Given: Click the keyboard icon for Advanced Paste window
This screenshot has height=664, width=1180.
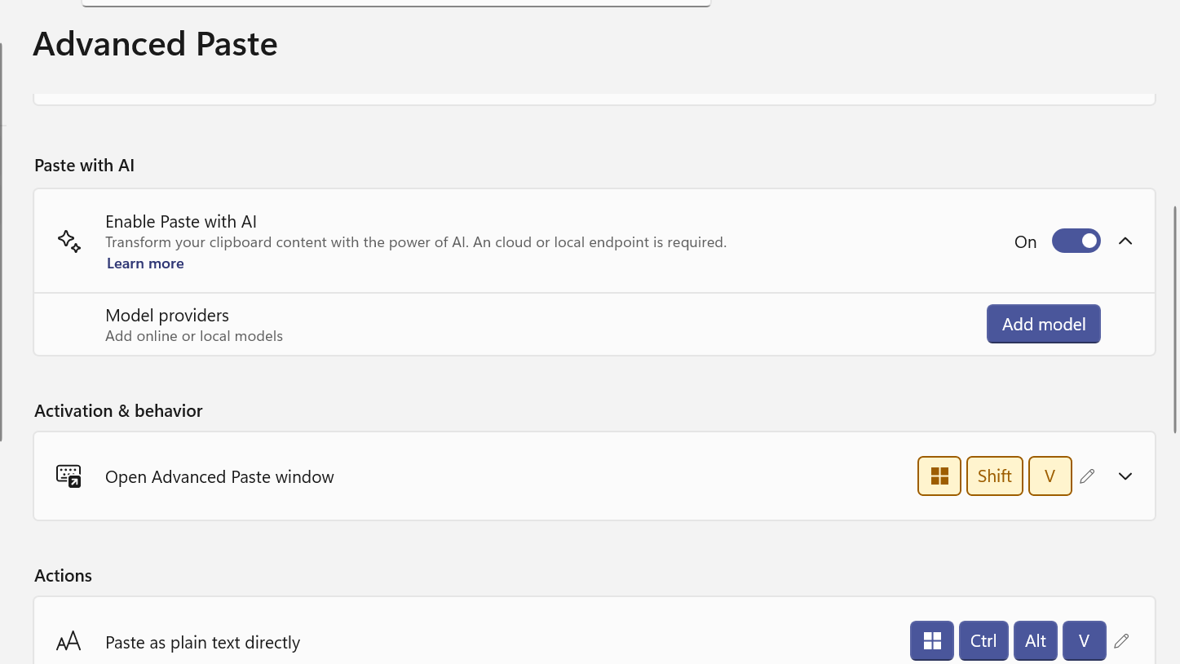Looking at the screenshot, I should (x=69, y=476).
